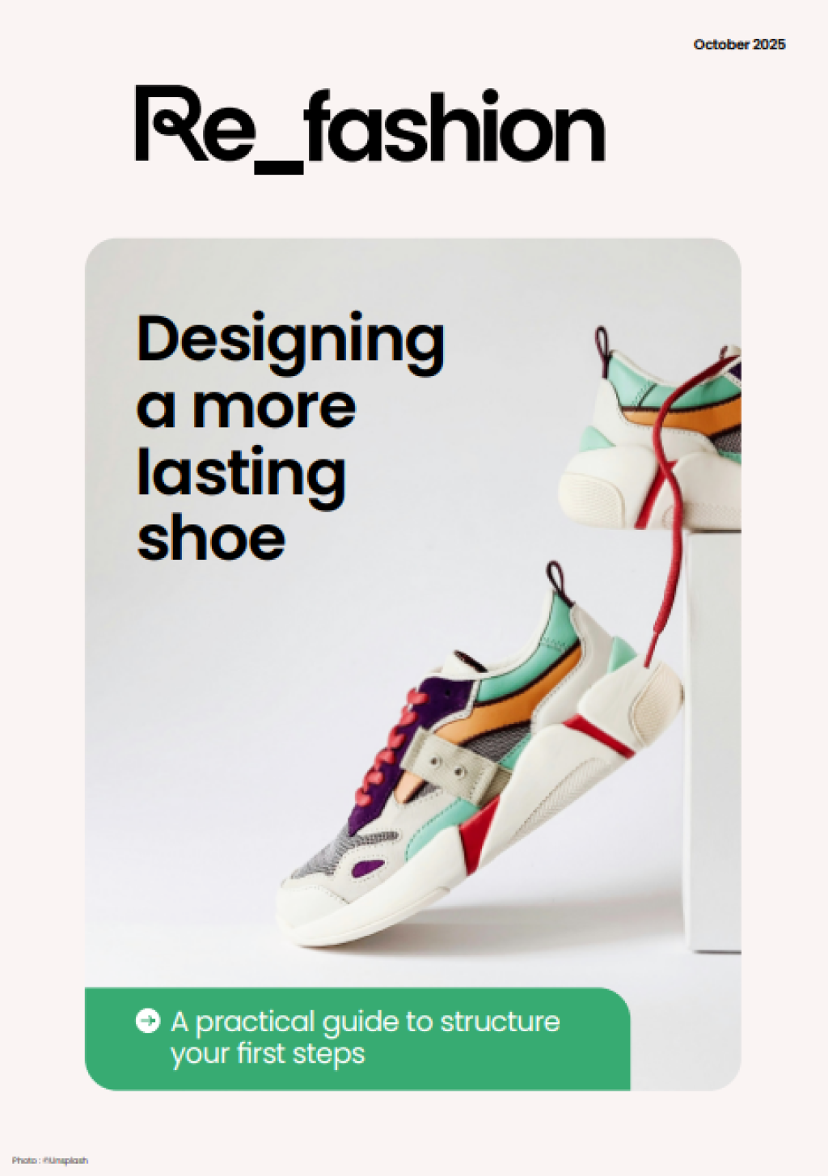Click the Re_fashion logo
This screenshot has width=828, height=1176.
tap(370, 128)
